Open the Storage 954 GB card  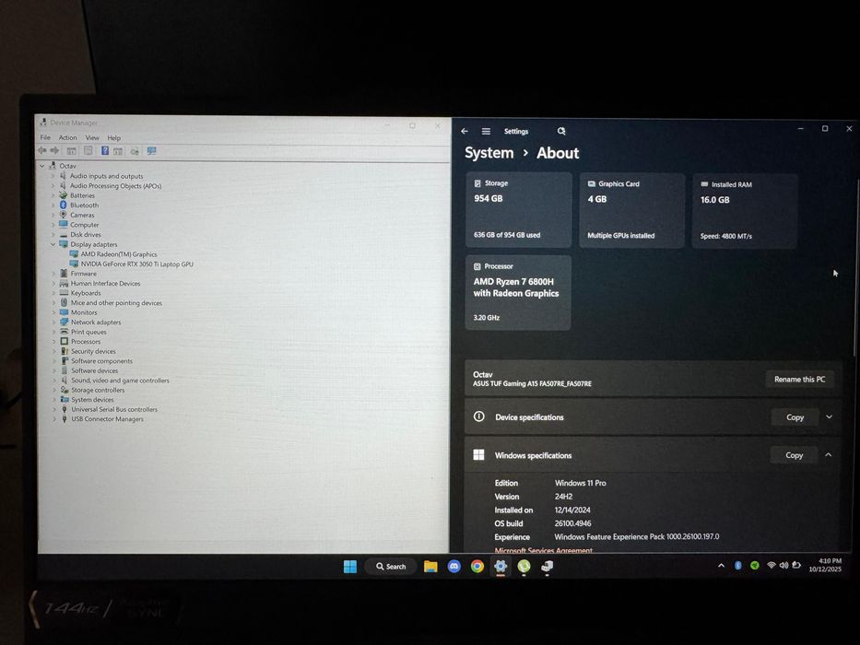pos(519,210)
